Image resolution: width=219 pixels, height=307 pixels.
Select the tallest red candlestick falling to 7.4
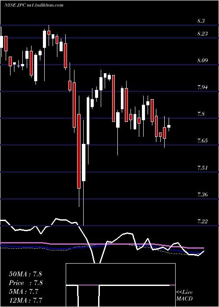pos(79,151)
